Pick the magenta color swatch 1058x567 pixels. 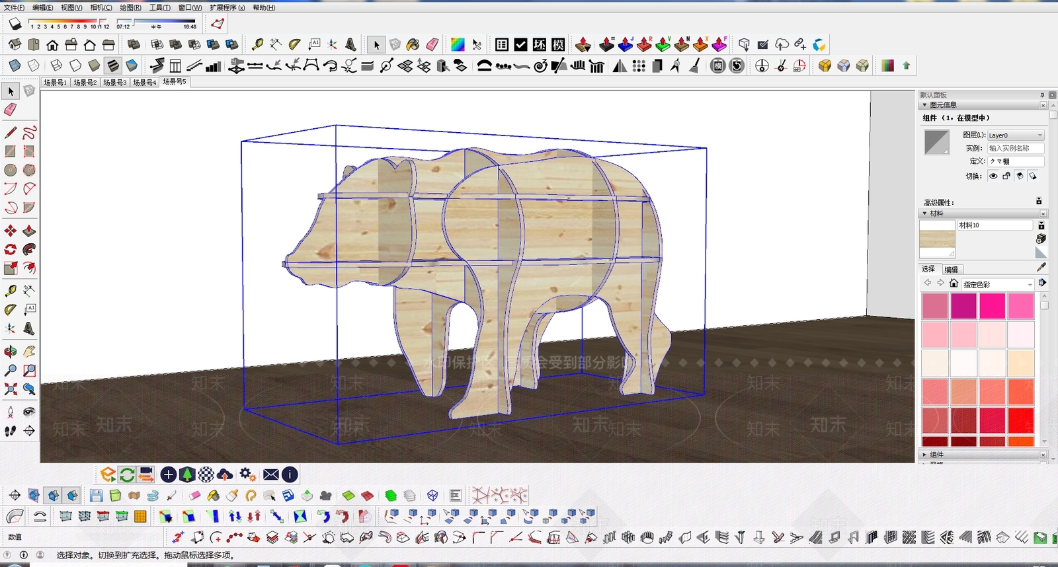point(963,306)
